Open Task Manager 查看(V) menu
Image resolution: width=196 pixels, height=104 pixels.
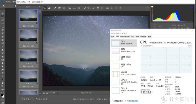tap(125, 34)
